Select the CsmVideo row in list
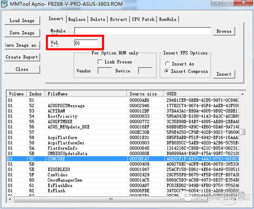This screenshot has width=254, height=209. pyautogui.click(x=123, y=175)
